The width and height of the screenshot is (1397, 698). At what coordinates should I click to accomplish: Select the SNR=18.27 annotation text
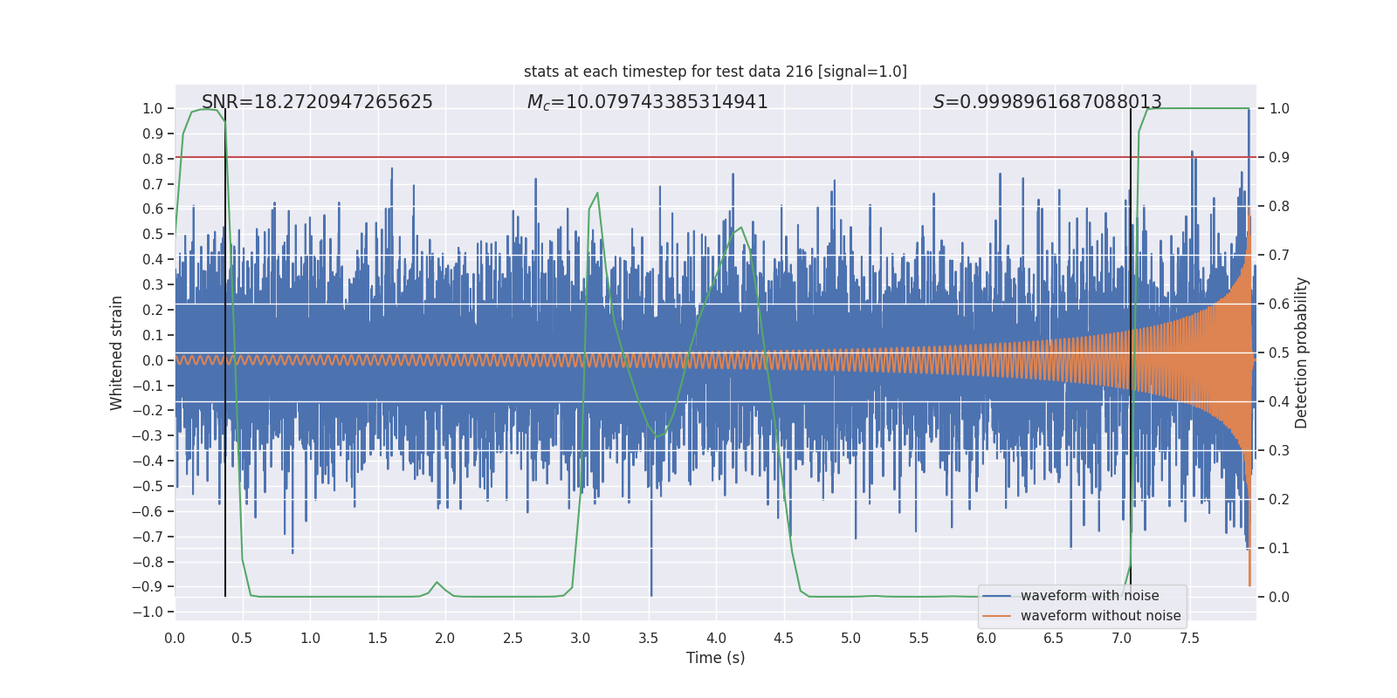pyautogui.click(x=317, y=102)
